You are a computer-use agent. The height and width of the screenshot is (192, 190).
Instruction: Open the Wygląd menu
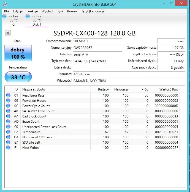47,11
